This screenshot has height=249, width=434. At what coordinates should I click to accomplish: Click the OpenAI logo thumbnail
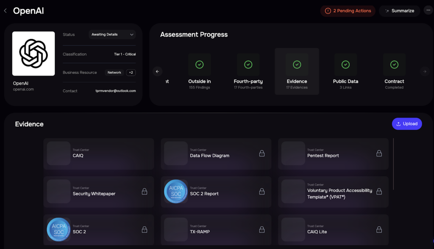(33, 53)
